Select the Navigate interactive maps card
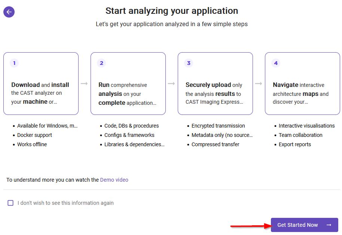342x235 pixels. click(x=302, y=84)
